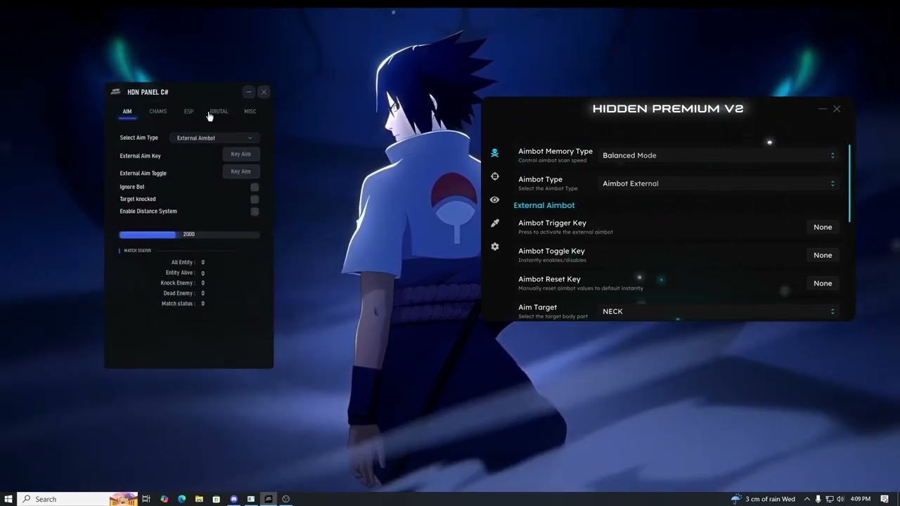
Task: Enable the Target knocked checkbox
Action: 255,199
